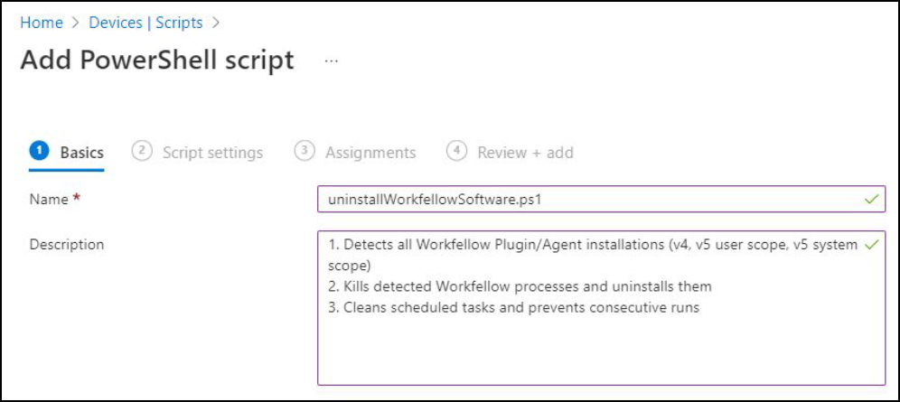Click the breadcrumb chevron after Devices | Scripts

216,23
